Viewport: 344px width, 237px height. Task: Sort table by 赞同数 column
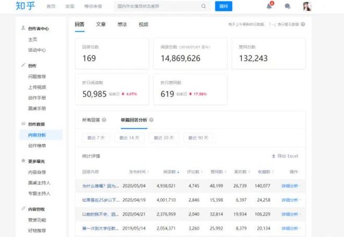pos(218,172)
